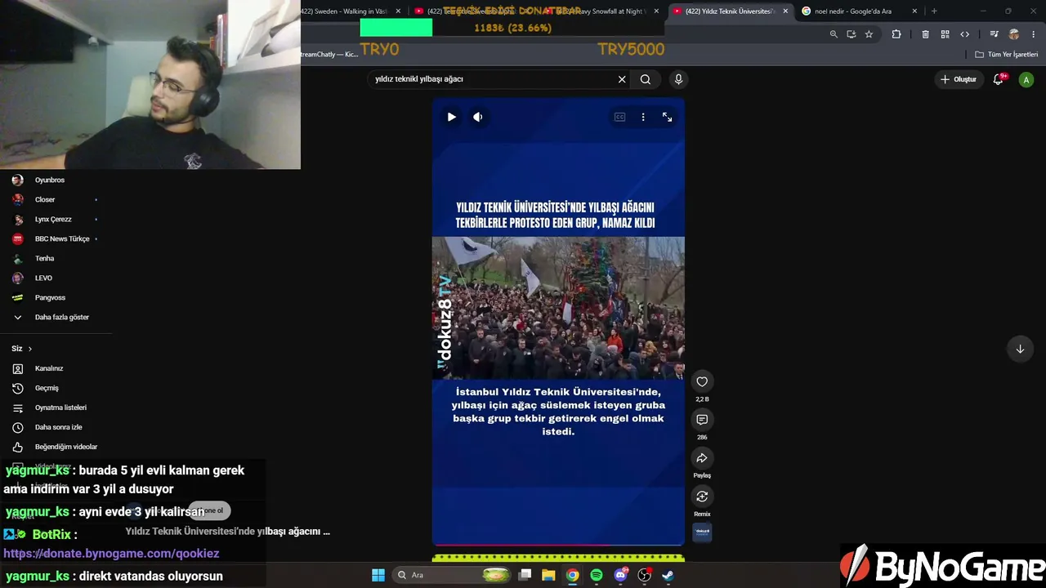Open the dokuz8 channel avatar

[x=702, y=532]
